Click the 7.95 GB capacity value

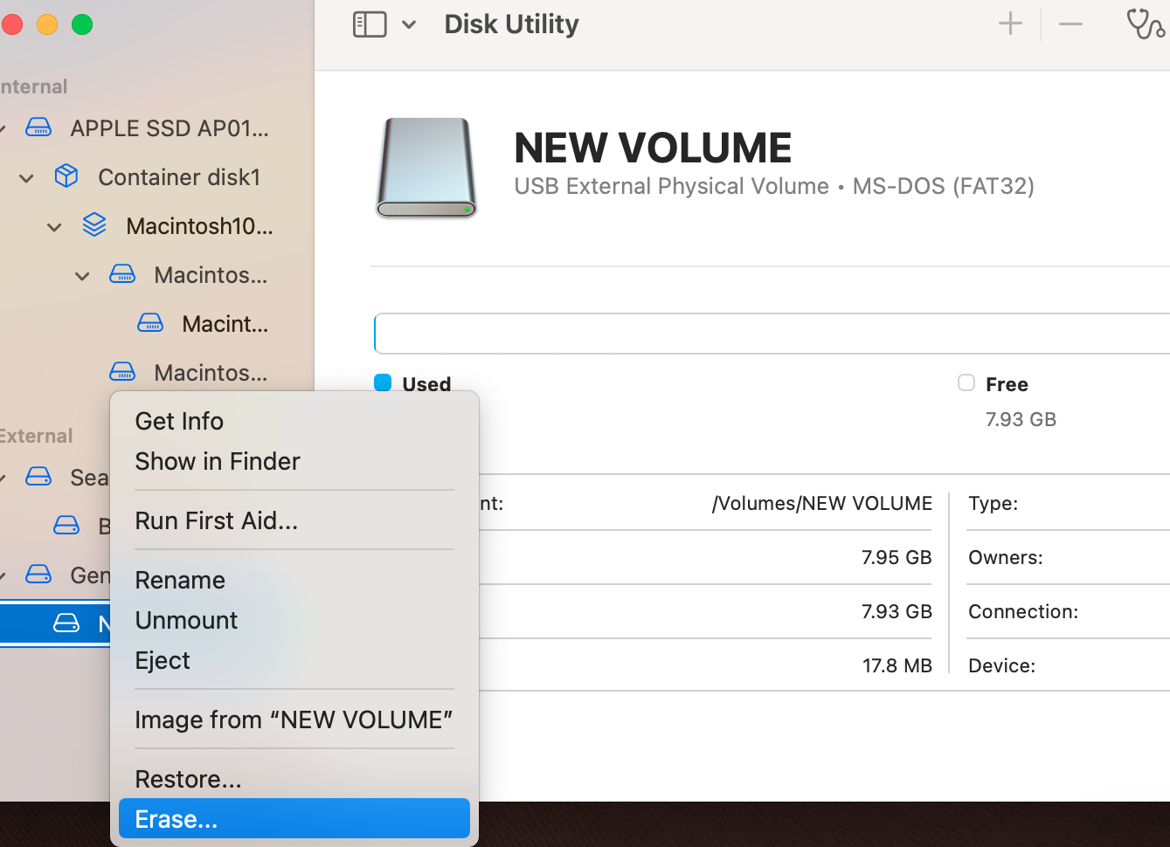[897, 557]
